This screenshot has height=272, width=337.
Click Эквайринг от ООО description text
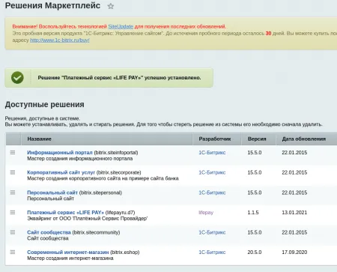pyautogui.click(x=87, y=219)
